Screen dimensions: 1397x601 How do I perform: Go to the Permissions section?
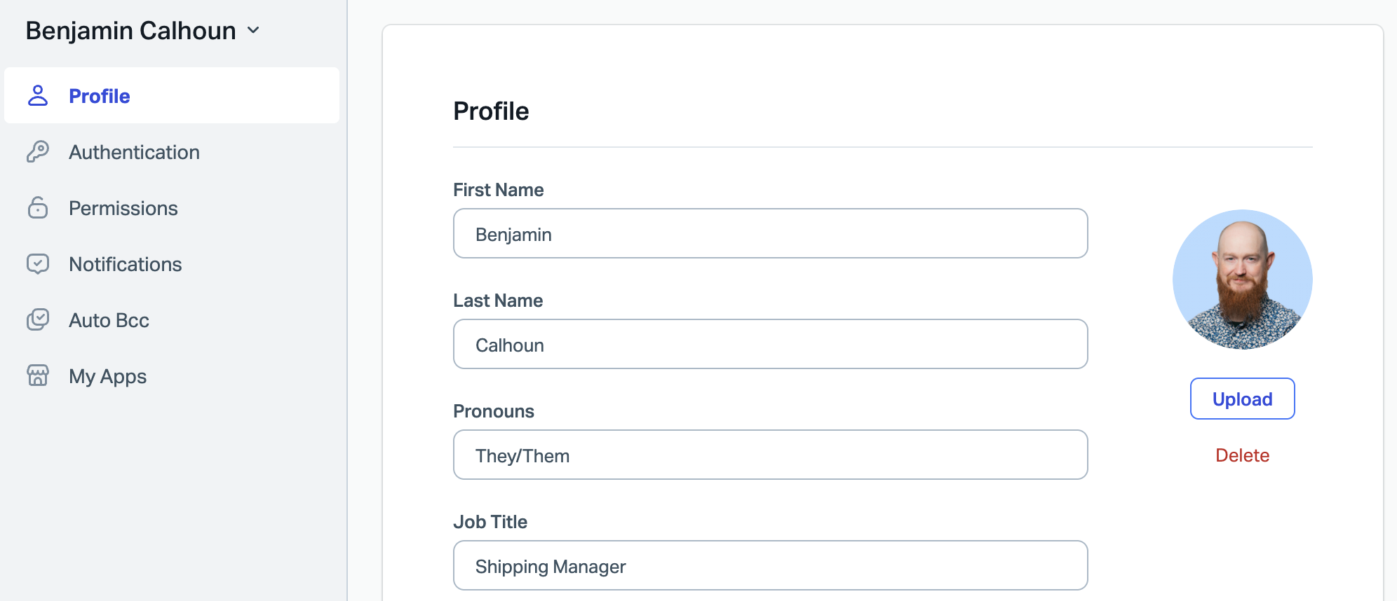tap(123, 208)
